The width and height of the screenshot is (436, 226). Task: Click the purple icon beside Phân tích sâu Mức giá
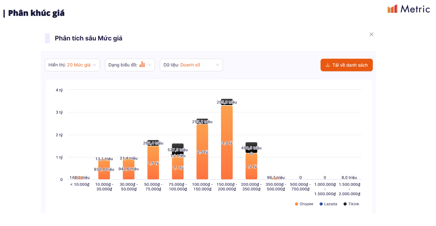(47, 38)
